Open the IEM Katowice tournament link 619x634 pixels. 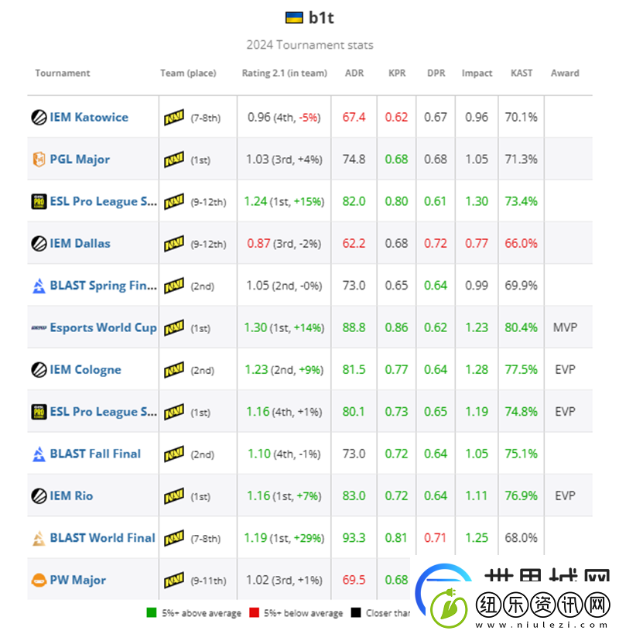[x=89, y=117]
